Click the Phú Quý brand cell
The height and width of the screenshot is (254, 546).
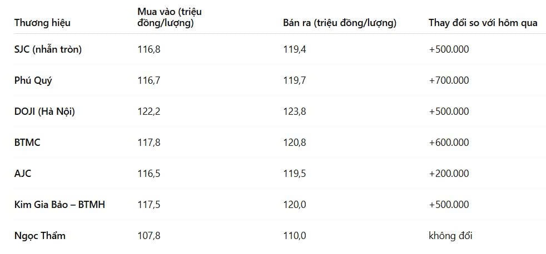(33, 80)
